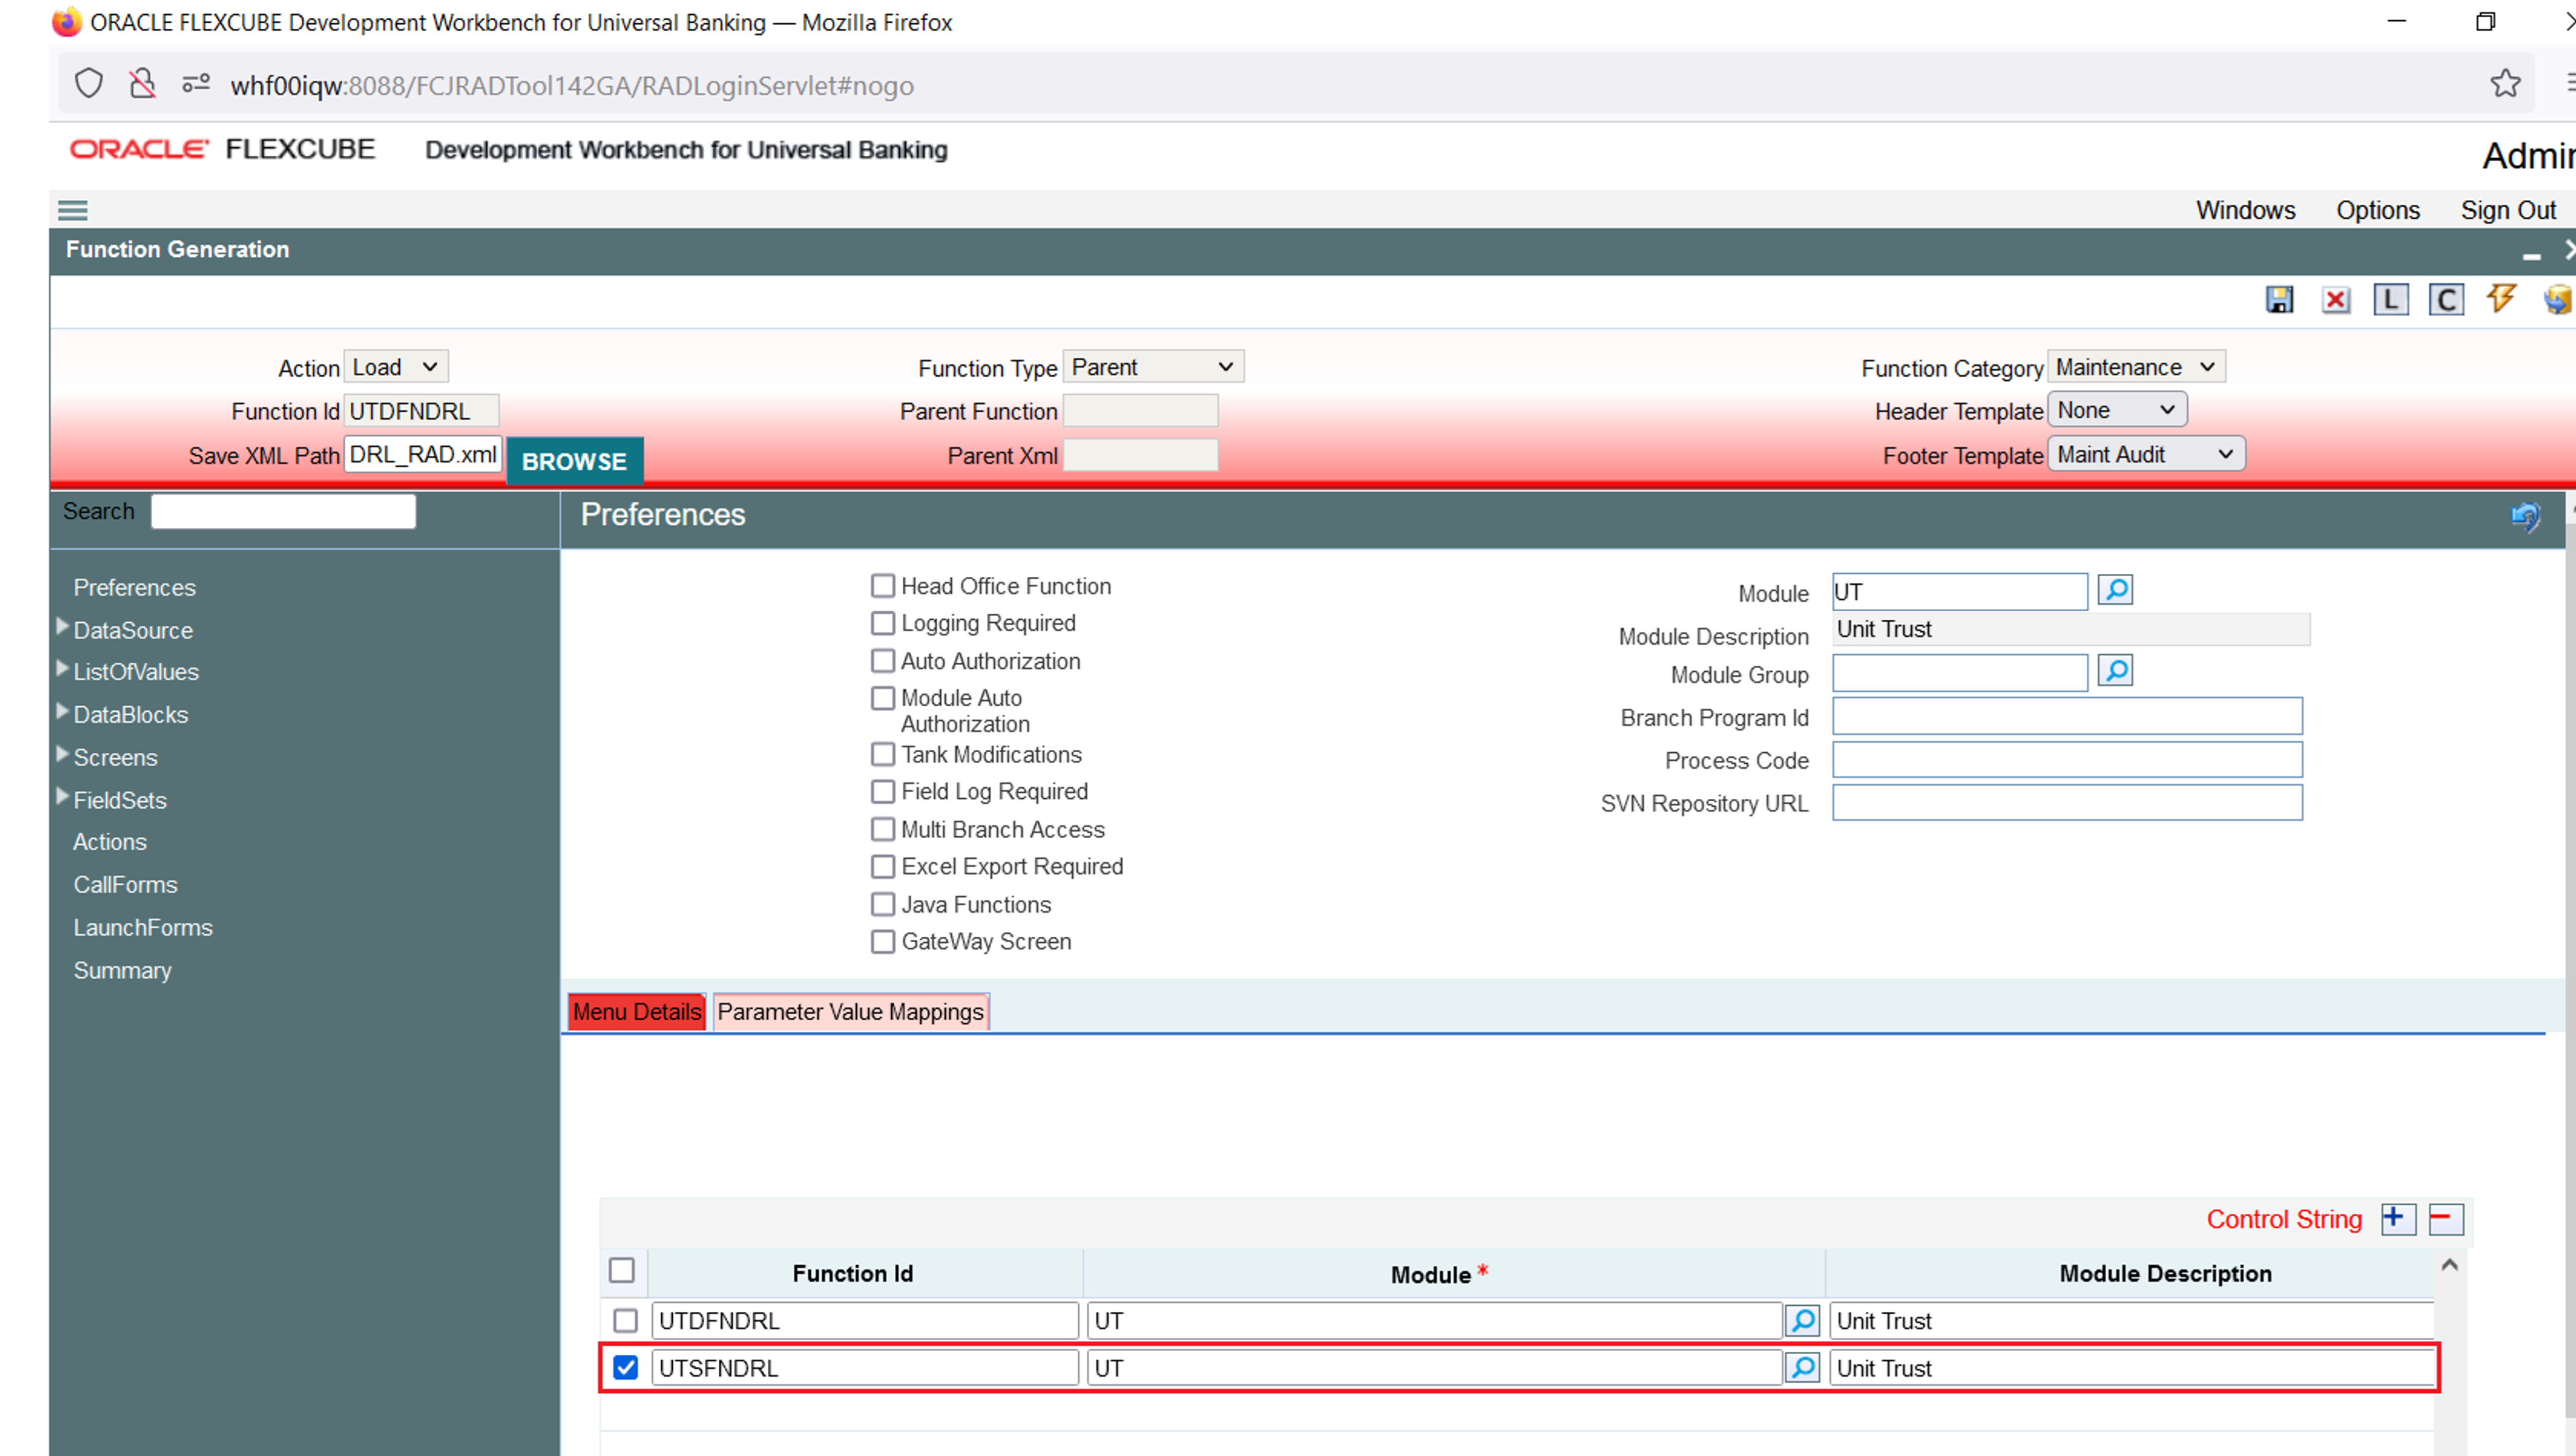The image size is (2576, 1456).
Task: Open the Module Group search lookup
Action: [x=2115, y=670]
